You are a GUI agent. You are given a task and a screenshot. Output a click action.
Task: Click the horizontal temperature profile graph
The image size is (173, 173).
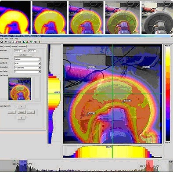click(x=112, y=151)
